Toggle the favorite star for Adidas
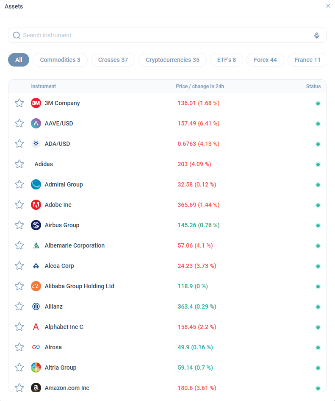 tap(19, 164)
